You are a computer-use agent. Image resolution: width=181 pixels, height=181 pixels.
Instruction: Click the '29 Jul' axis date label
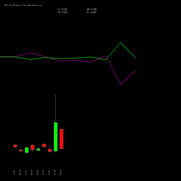click(60, 173)
